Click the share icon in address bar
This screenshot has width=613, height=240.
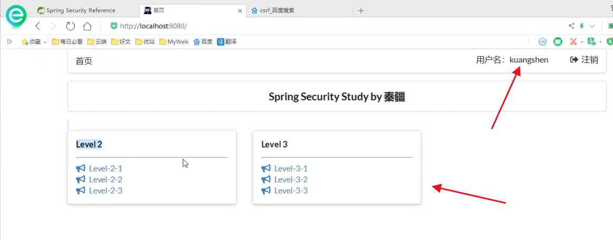[x=571, y=26]
